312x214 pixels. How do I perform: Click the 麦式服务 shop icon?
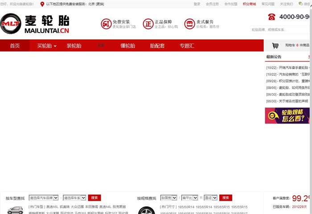click(x=189, y=24)
